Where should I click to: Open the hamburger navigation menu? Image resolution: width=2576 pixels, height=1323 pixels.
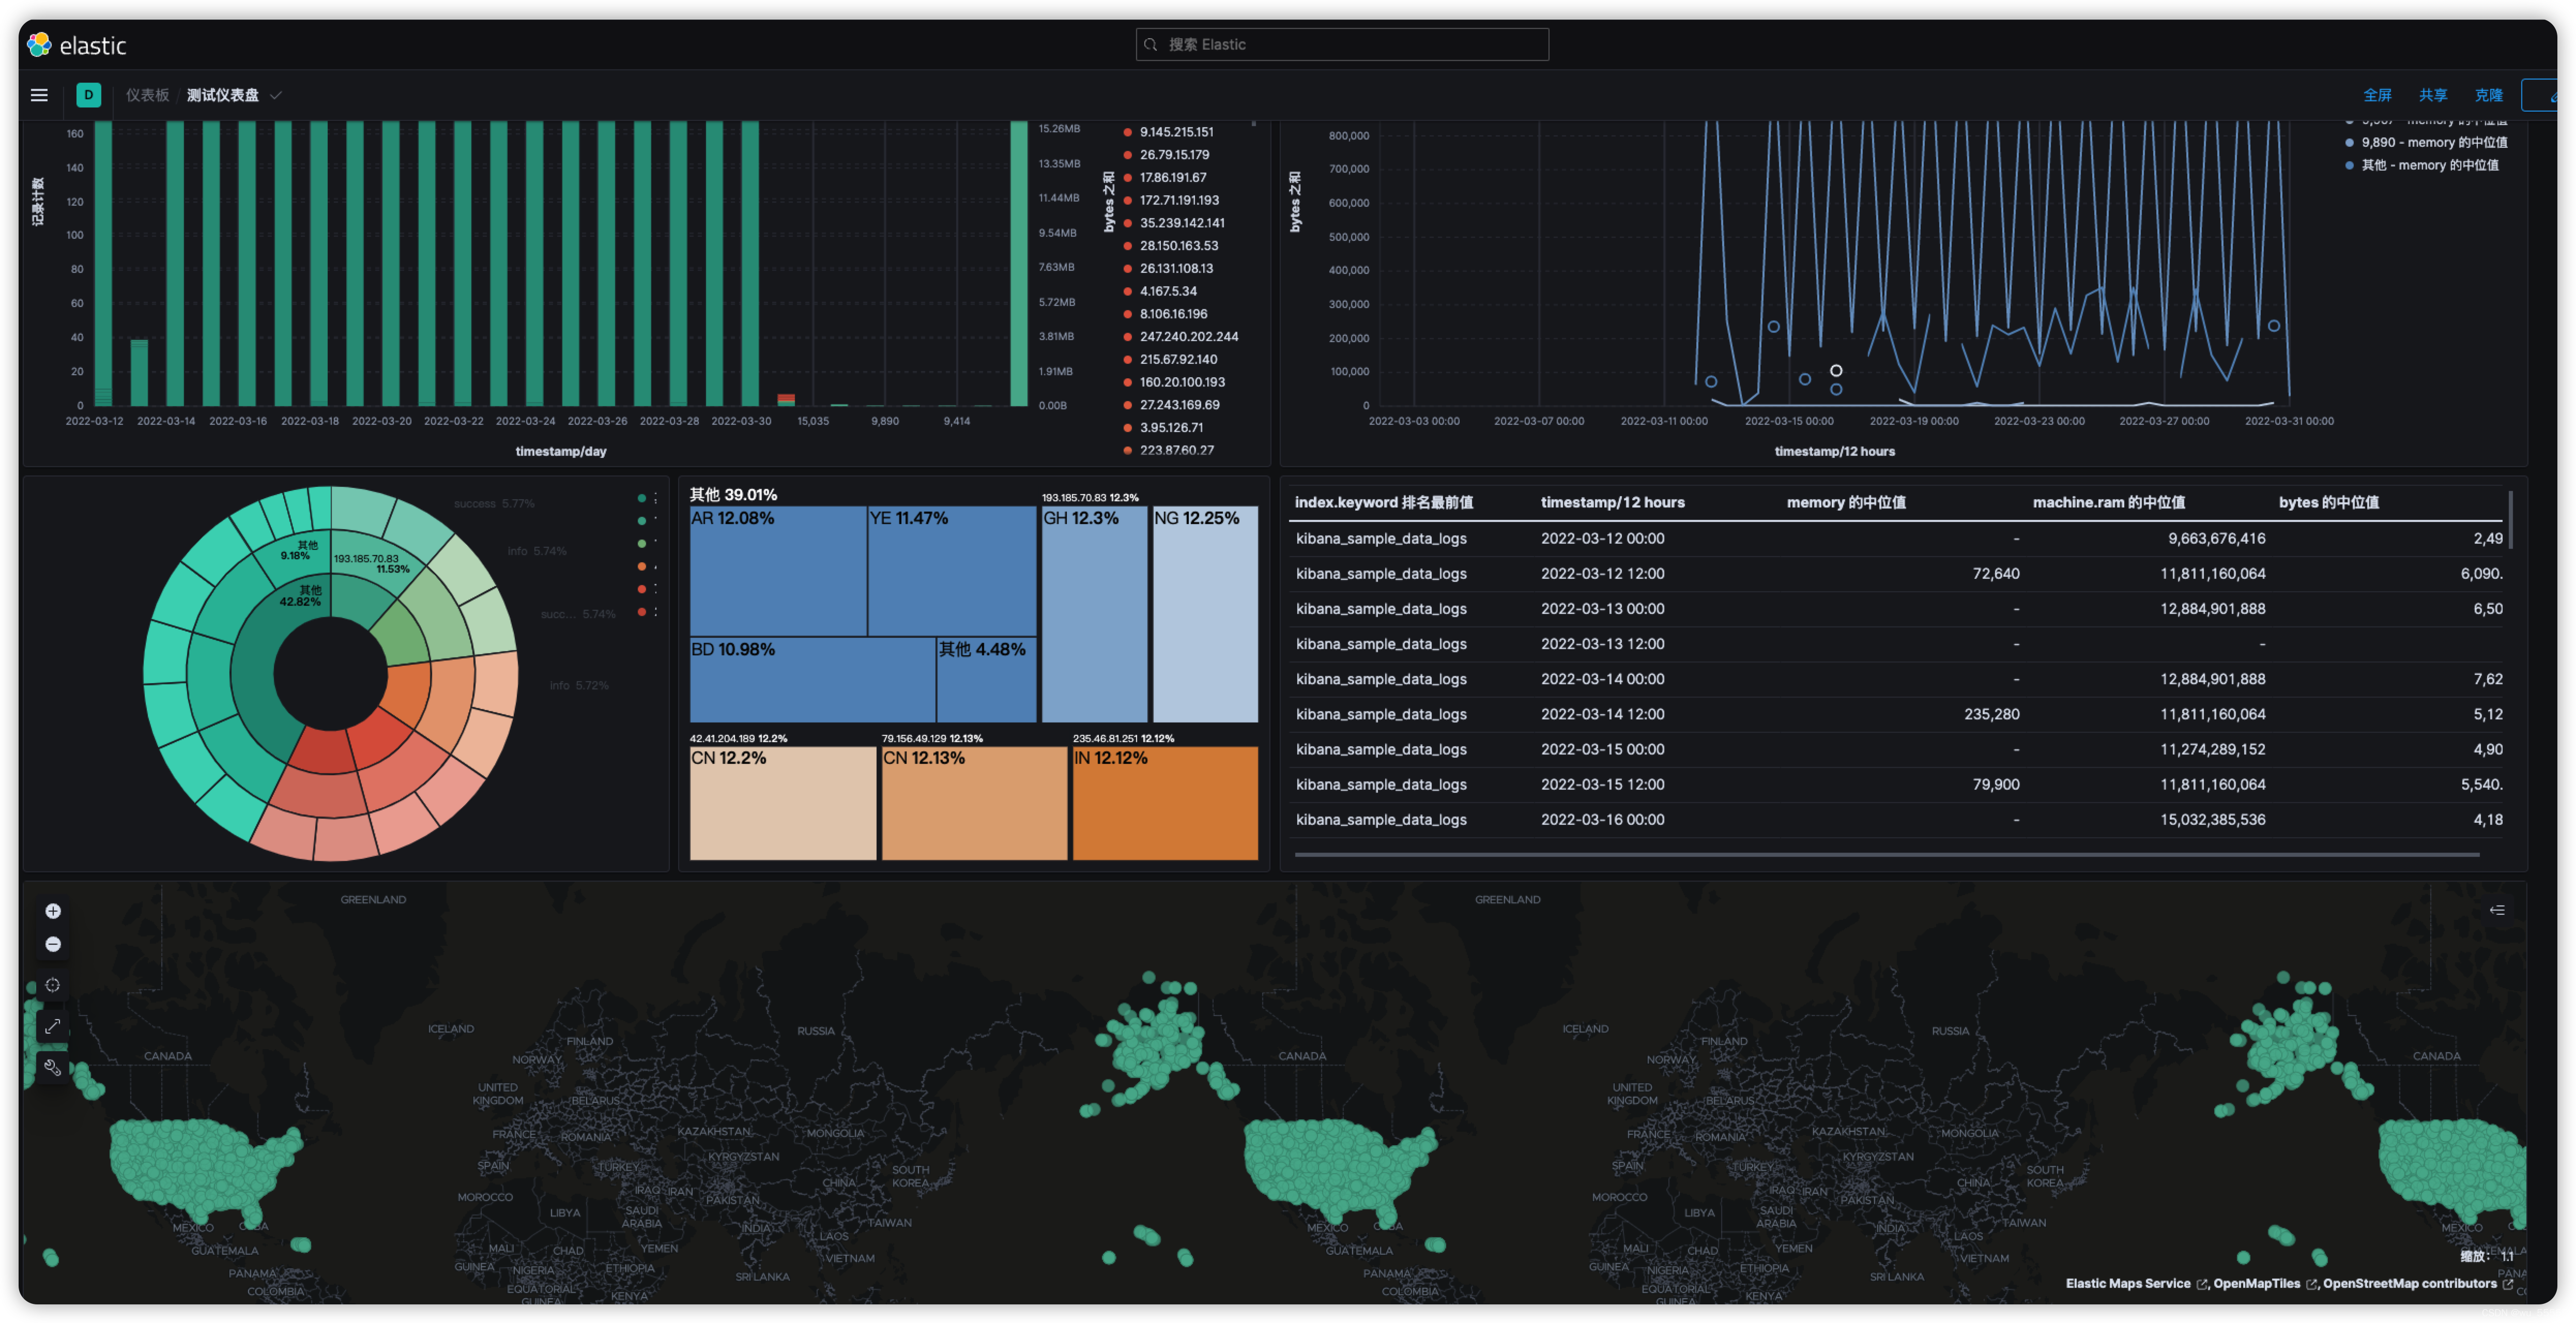[39, 95]
